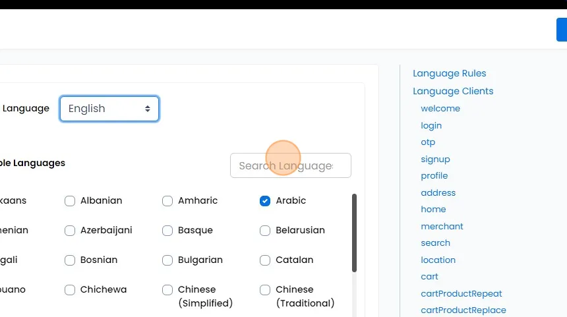Screen dimensions: 567x317
Task: Open the Language Rules link
Action: click(x=450, y=73)
